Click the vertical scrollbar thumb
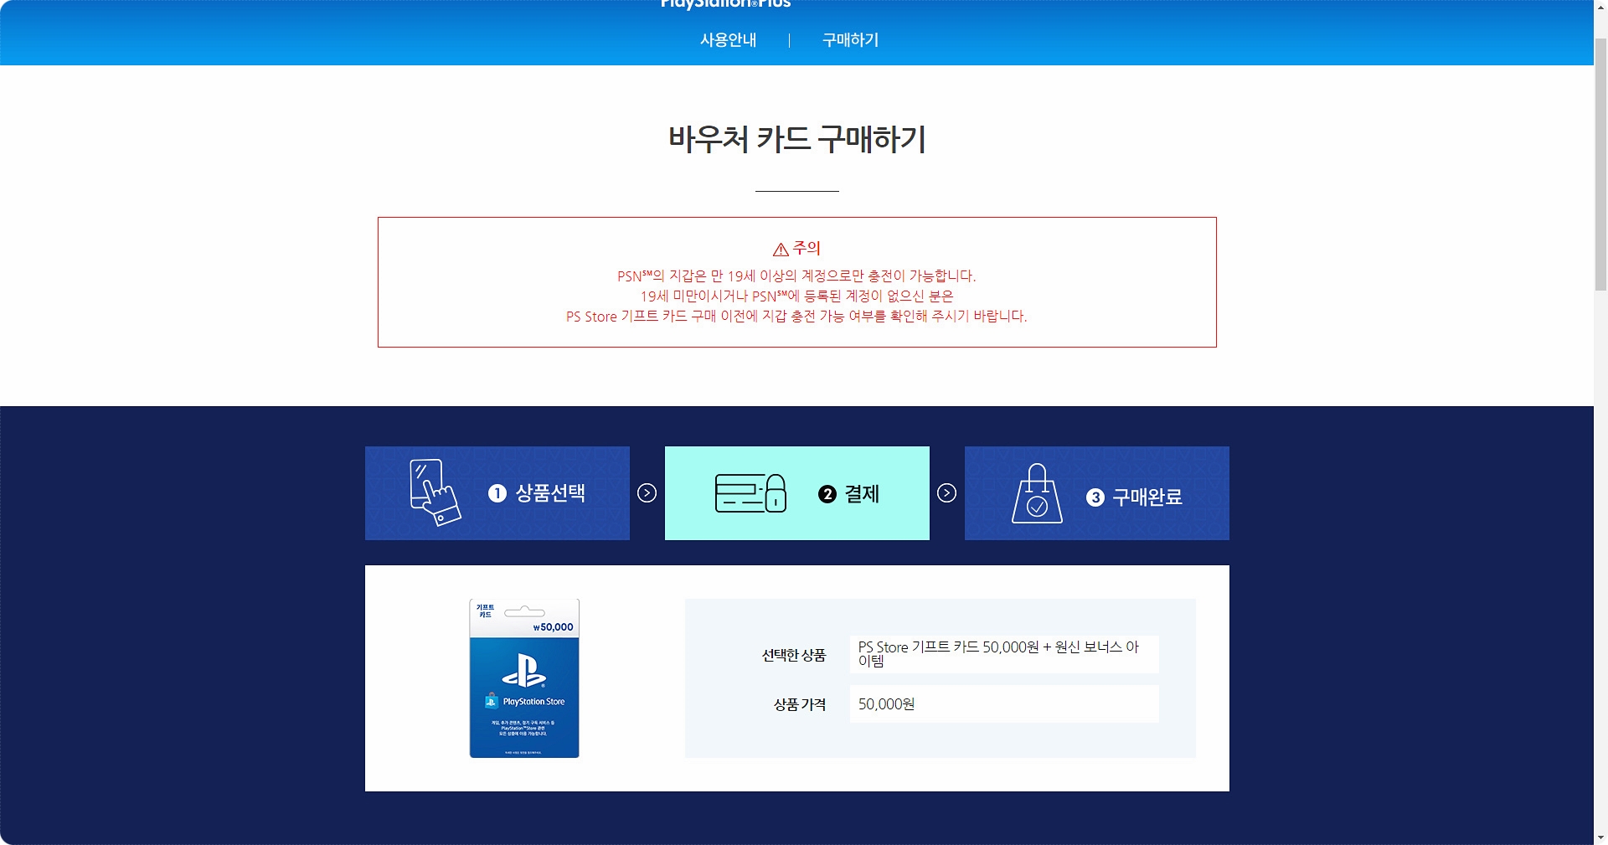 point(1600,163)
